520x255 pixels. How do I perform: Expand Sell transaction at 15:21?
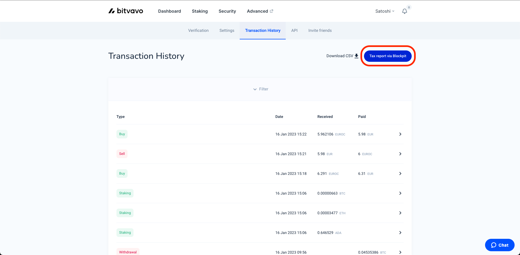tap(400, 154)
